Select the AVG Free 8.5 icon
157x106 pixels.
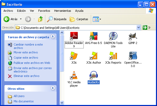tap(94, 36)
